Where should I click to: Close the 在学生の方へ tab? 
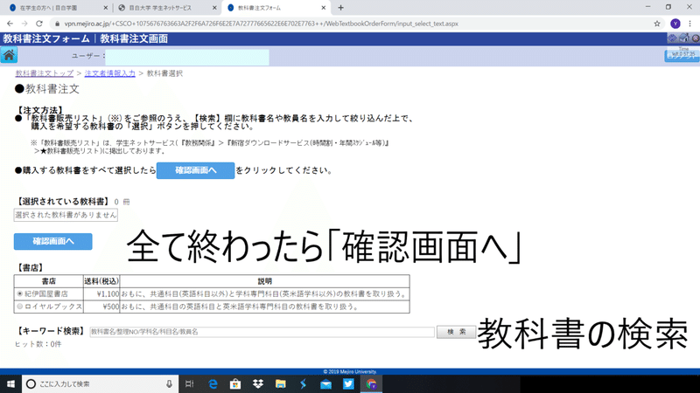coord(105,8)
